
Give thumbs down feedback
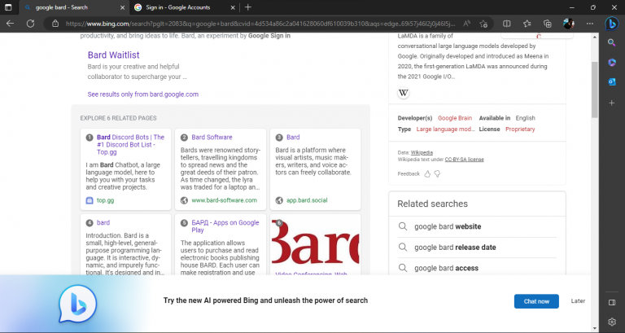437,174
